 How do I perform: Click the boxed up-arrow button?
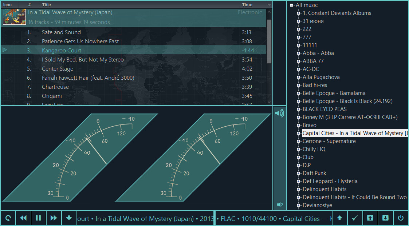point(370,218)
